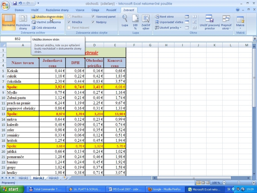257x193 pixels.
Task: Click zoom in plus button
Action: click(x=253, y=183)
